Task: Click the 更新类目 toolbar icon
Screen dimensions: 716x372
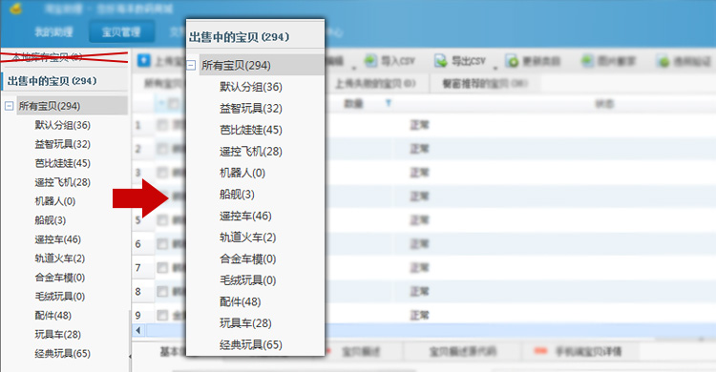Action: click(x=513, y=61)
